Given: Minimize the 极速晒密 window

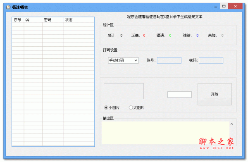Looking at the screenshot, I should click(x=216, y=7).
